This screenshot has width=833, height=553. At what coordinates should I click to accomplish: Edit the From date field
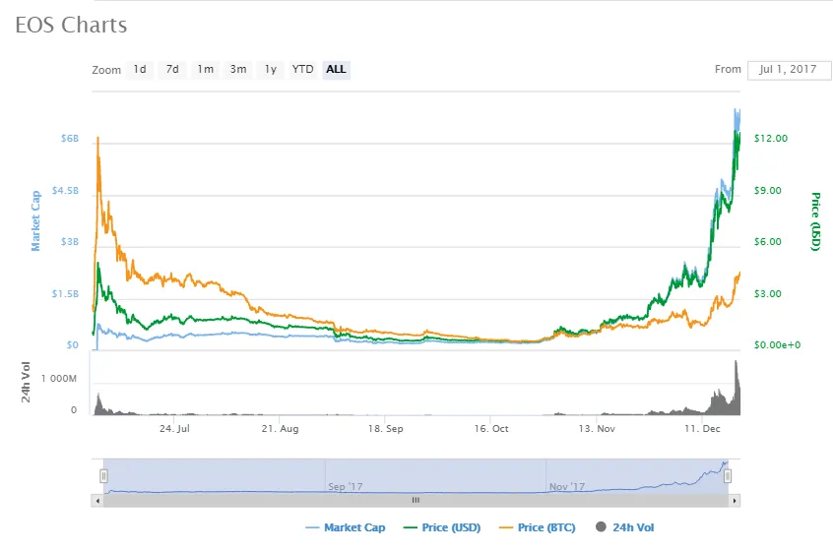point(789,70)
